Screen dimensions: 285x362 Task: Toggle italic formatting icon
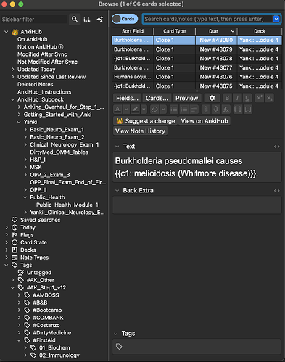237,98
